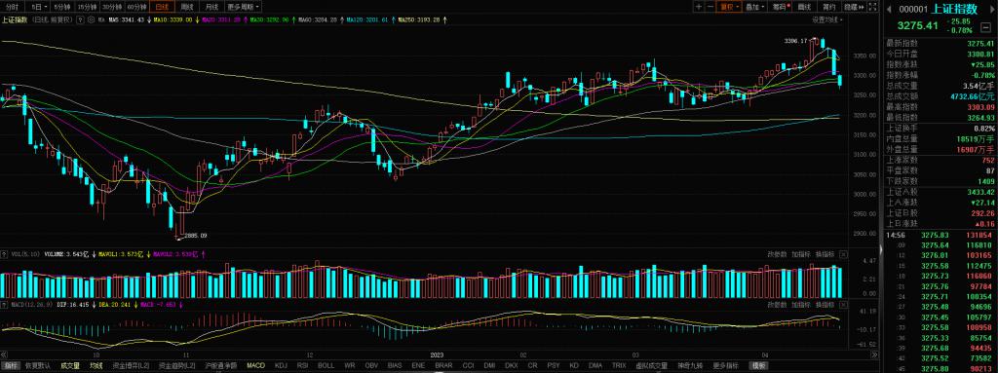The width and height of the screenshot is (998, 373).
Task: Open the gear settings icon next to MA label
Action: pyautogui.click(x=91, y=19)
